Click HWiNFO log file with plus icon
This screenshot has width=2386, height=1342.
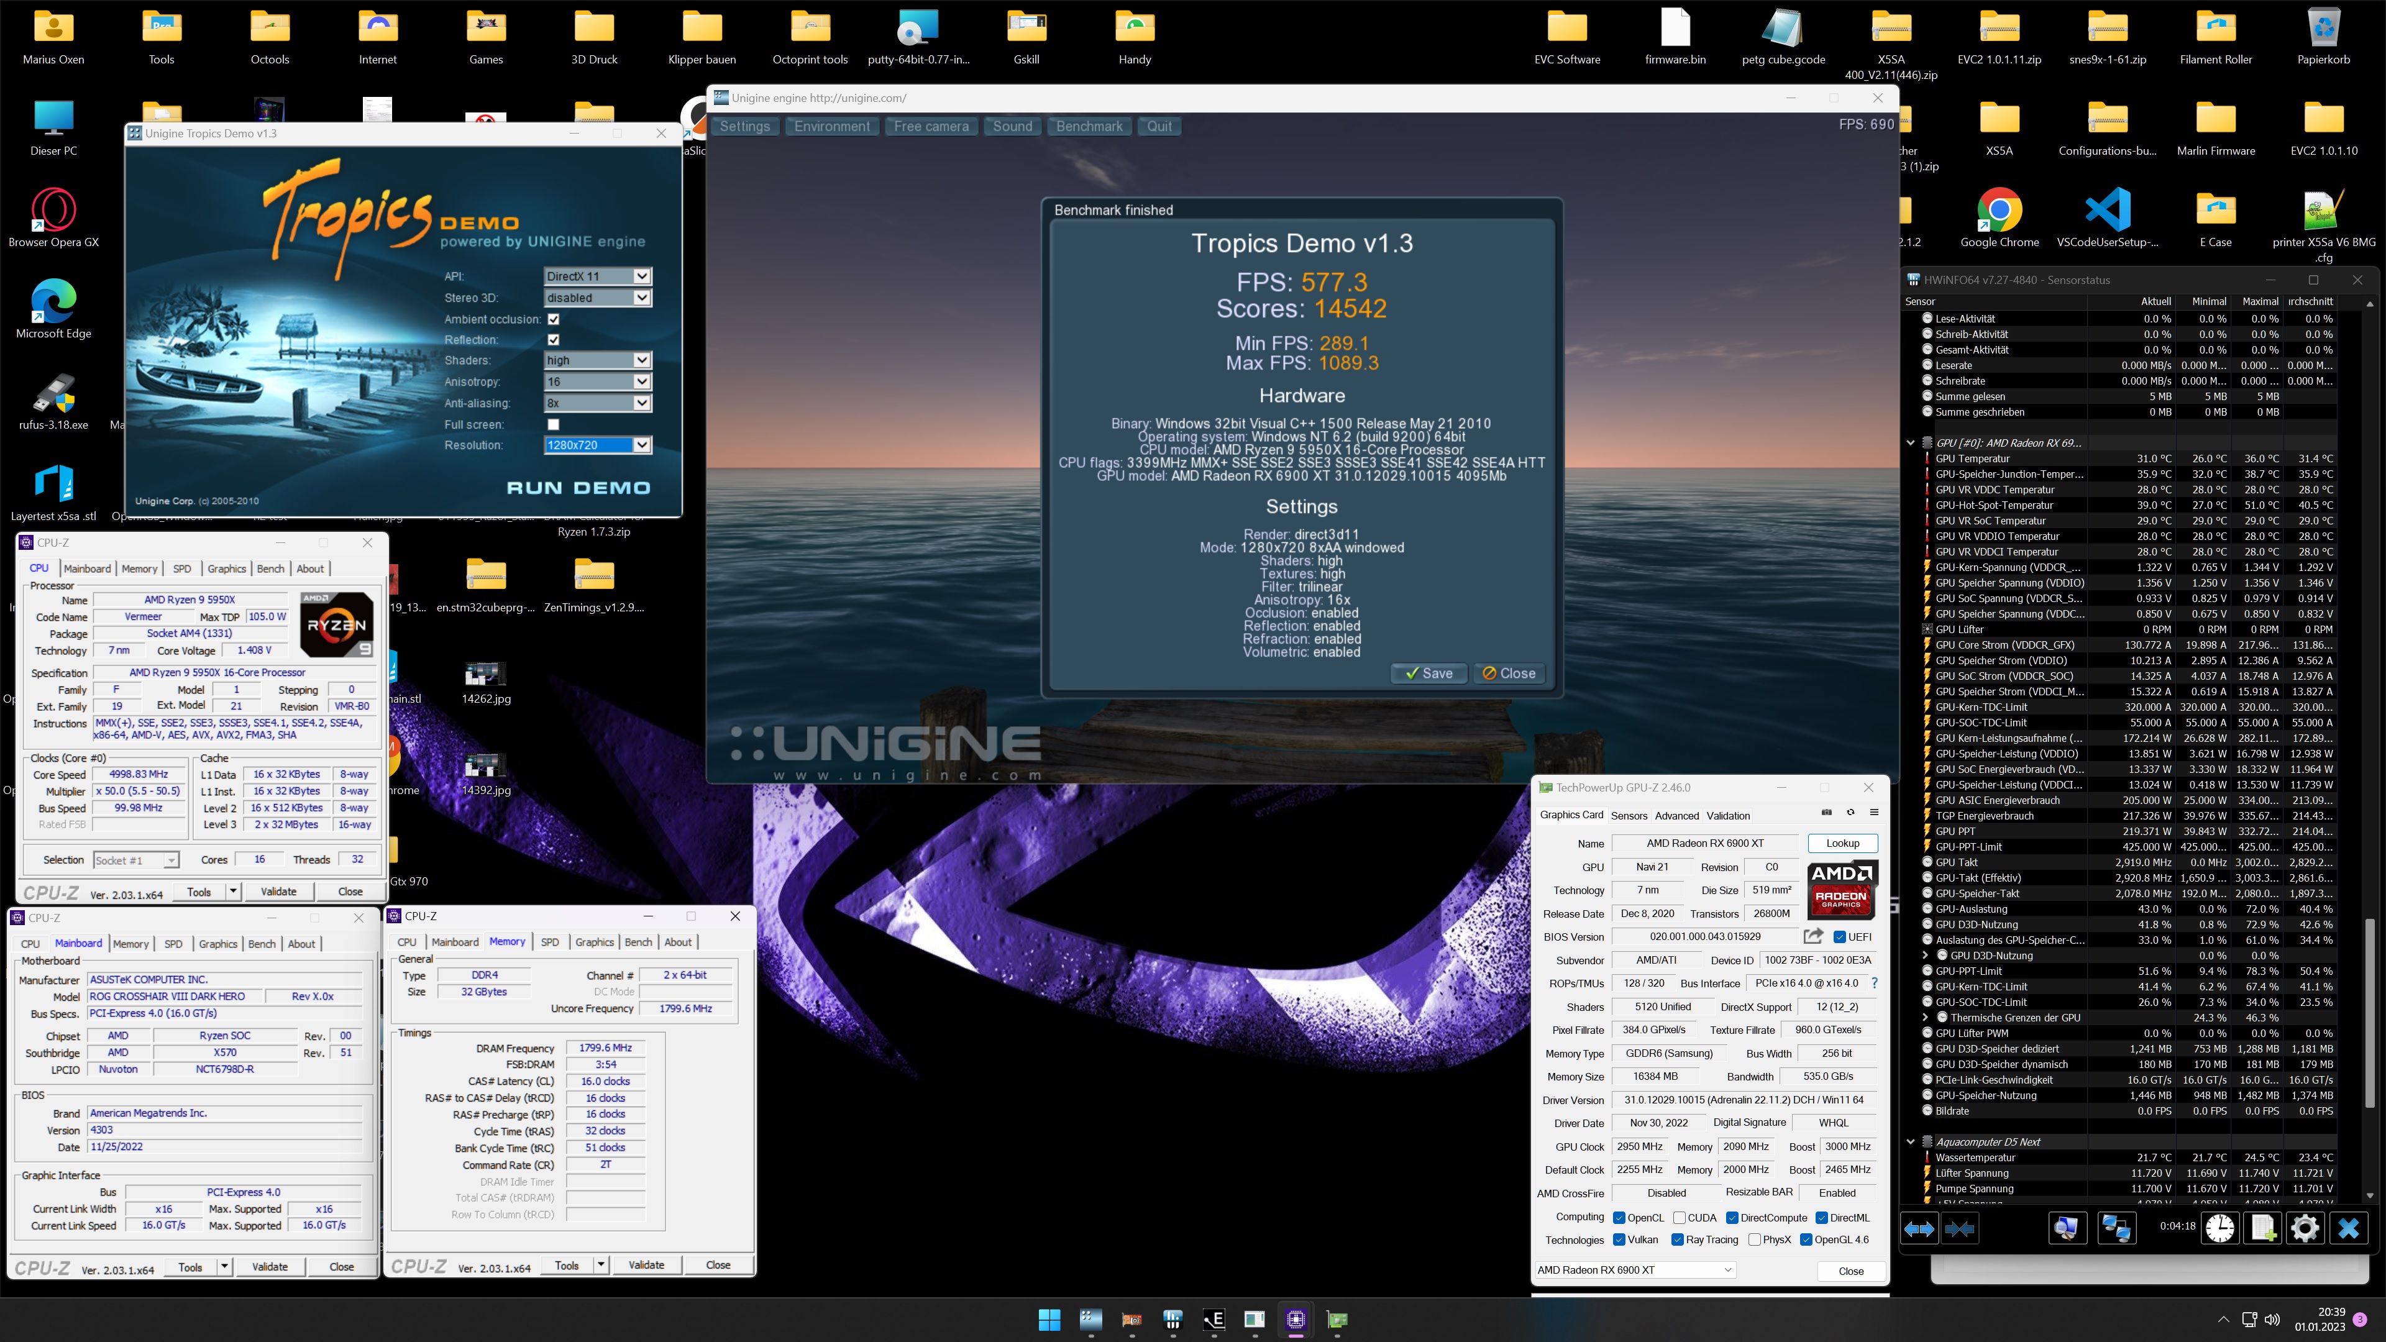(x=2263, y=1228)
